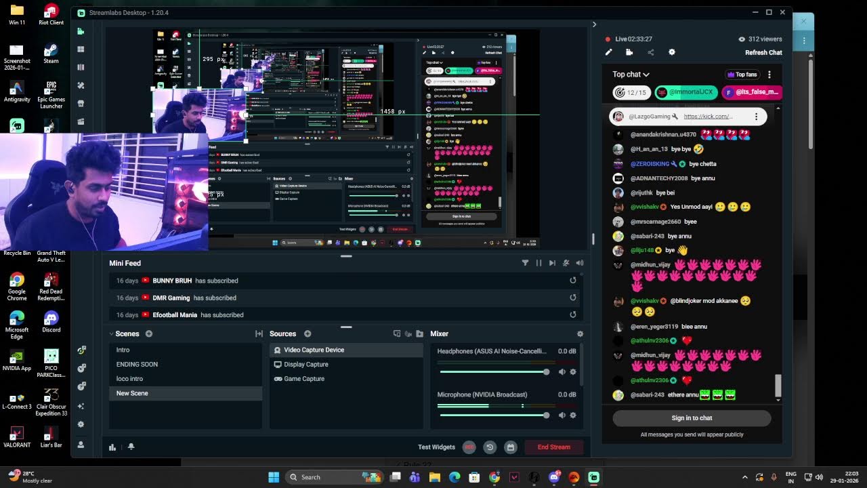Image resolution: width=867 pixels, height=488 pixels.
Task: Select the loco intro scene
Action: coord(185,378)
